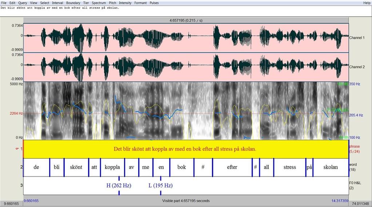Select the word interval "på"
Viewport: 372px width, 207px height.
[309, 167]
